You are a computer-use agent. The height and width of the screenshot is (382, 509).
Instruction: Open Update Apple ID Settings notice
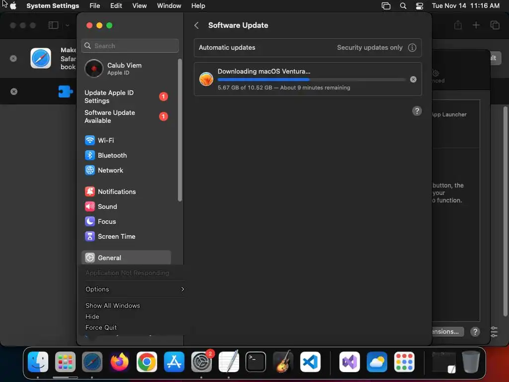(126, 97)
